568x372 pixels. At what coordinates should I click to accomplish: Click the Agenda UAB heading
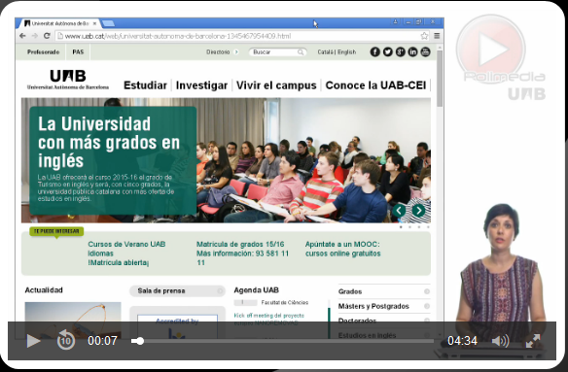click(257, 290)
